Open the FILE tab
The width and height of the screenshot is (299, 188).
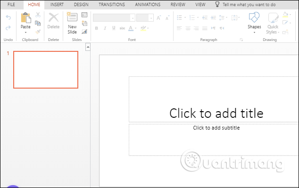(11, 5)
